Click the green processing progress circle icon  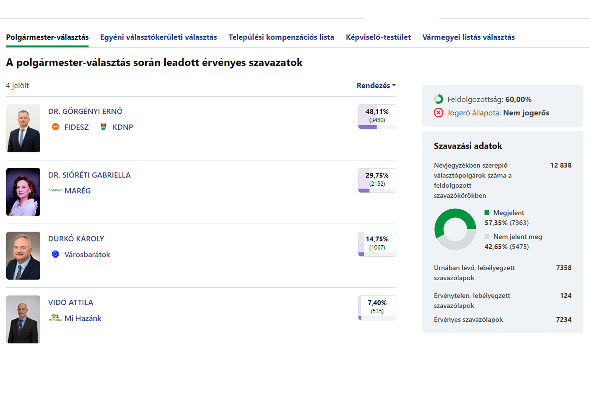439,99
